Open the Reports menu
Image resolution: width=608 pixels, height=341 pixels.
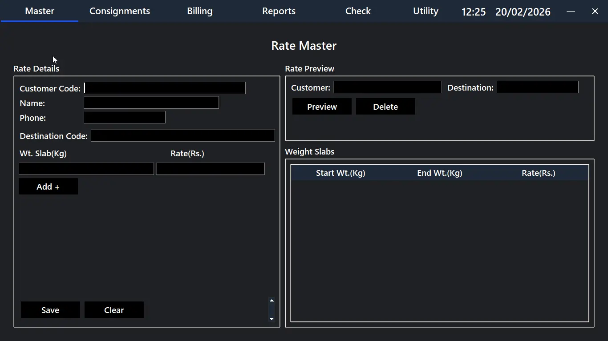(x=279, y=11)
